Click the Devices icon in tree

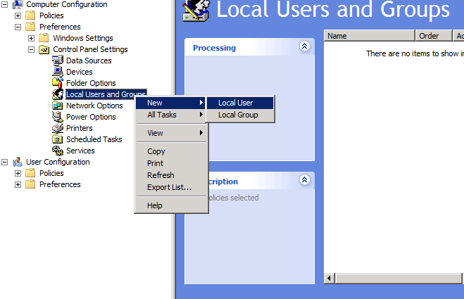(58, 72)
